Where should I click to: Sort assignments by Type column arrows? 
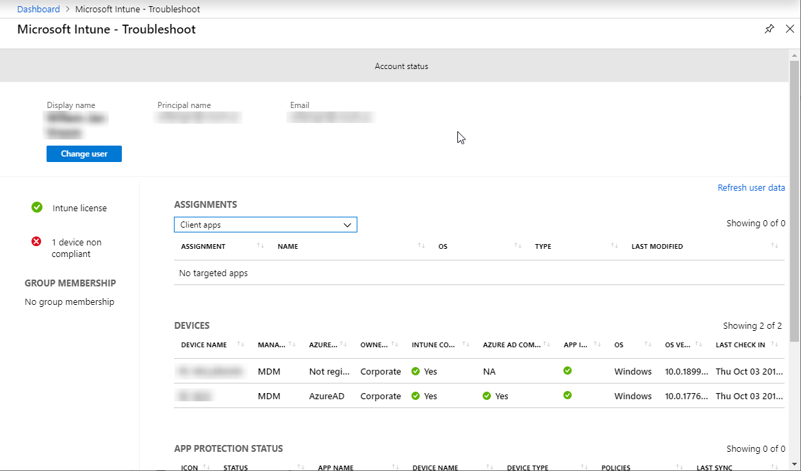614,246
